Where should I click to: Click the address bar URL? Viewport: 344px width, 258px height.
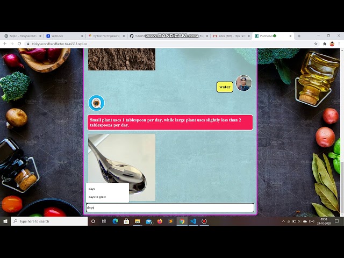coord(60,44)
